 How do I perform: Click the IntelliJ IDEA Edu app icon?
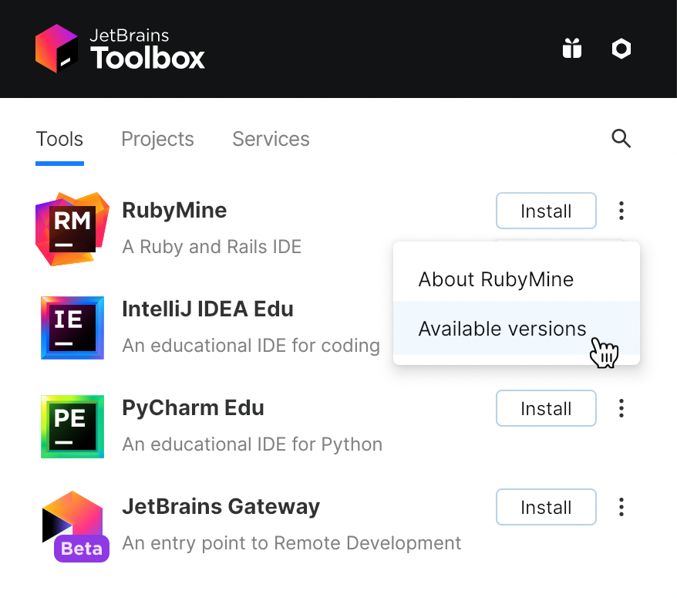[x=72, y=327]
